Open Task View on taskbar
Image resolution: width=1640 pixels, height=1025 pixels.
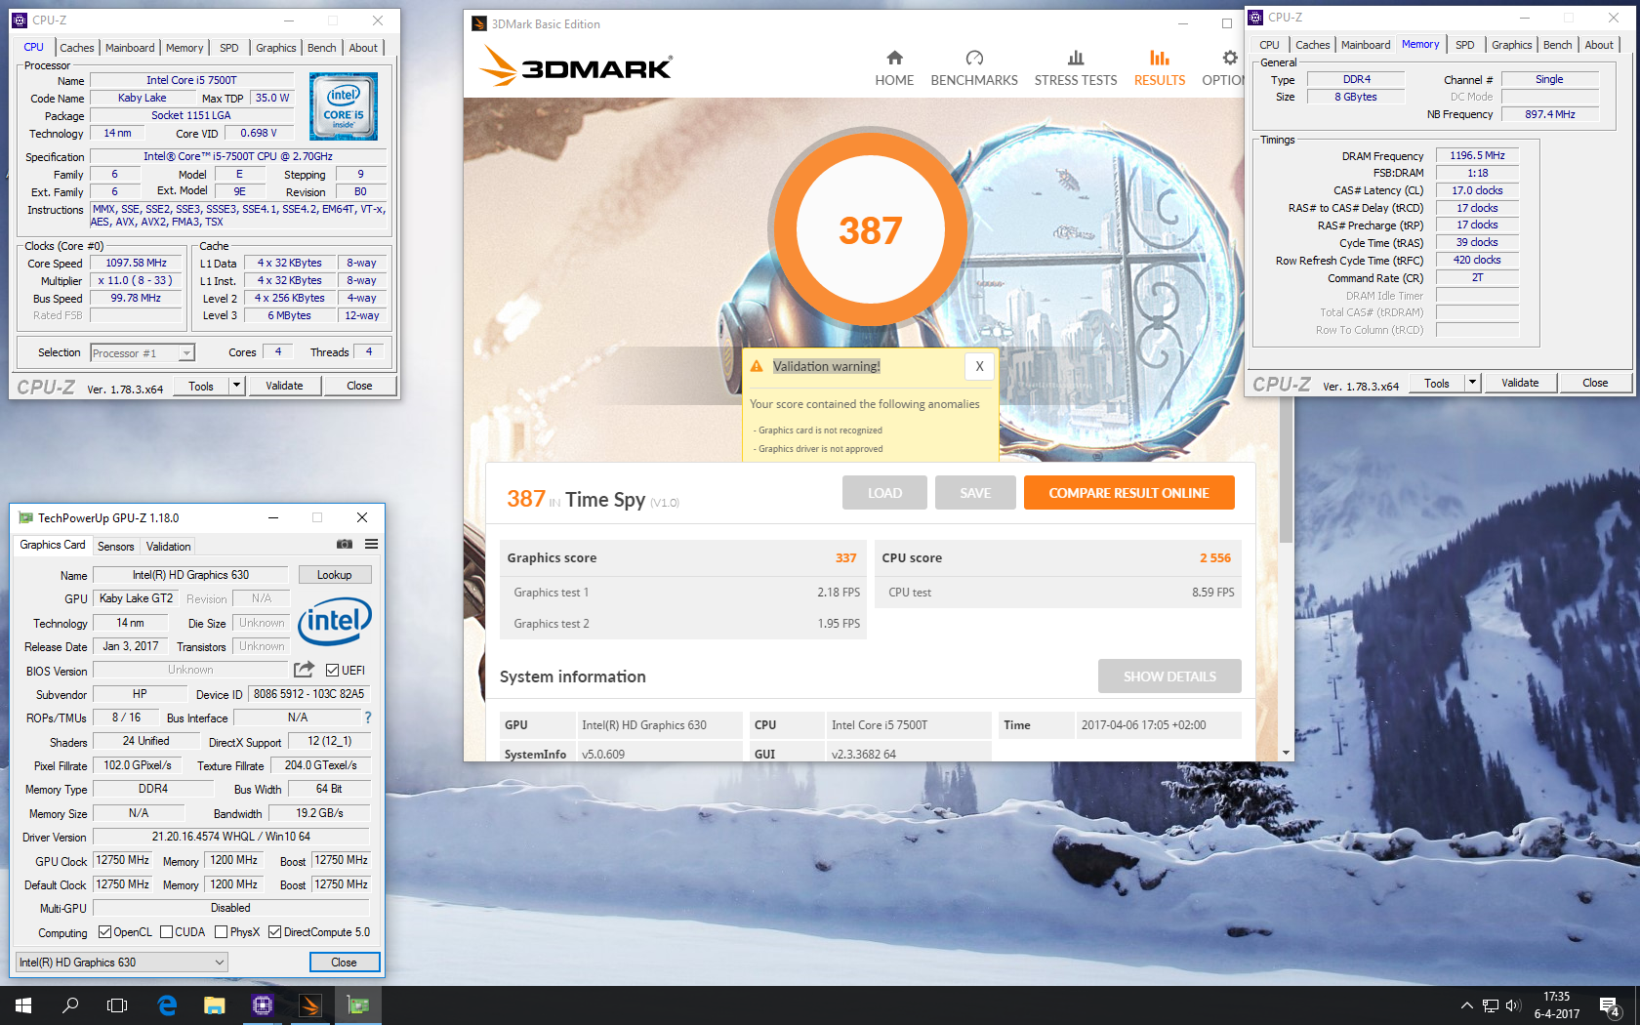coord(117,1005)
